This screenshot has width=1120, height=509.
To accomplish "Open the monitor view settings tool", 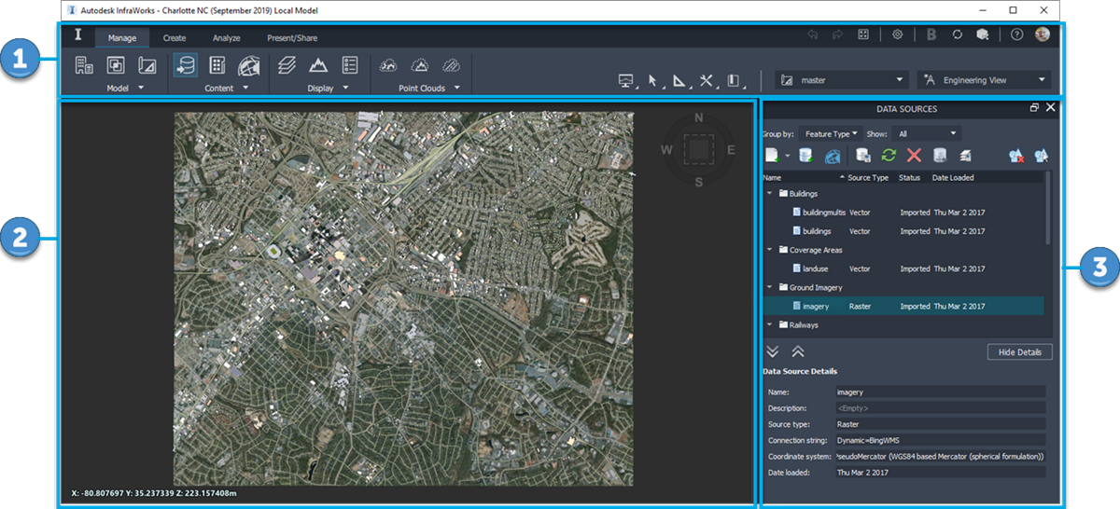I will 626,81.
